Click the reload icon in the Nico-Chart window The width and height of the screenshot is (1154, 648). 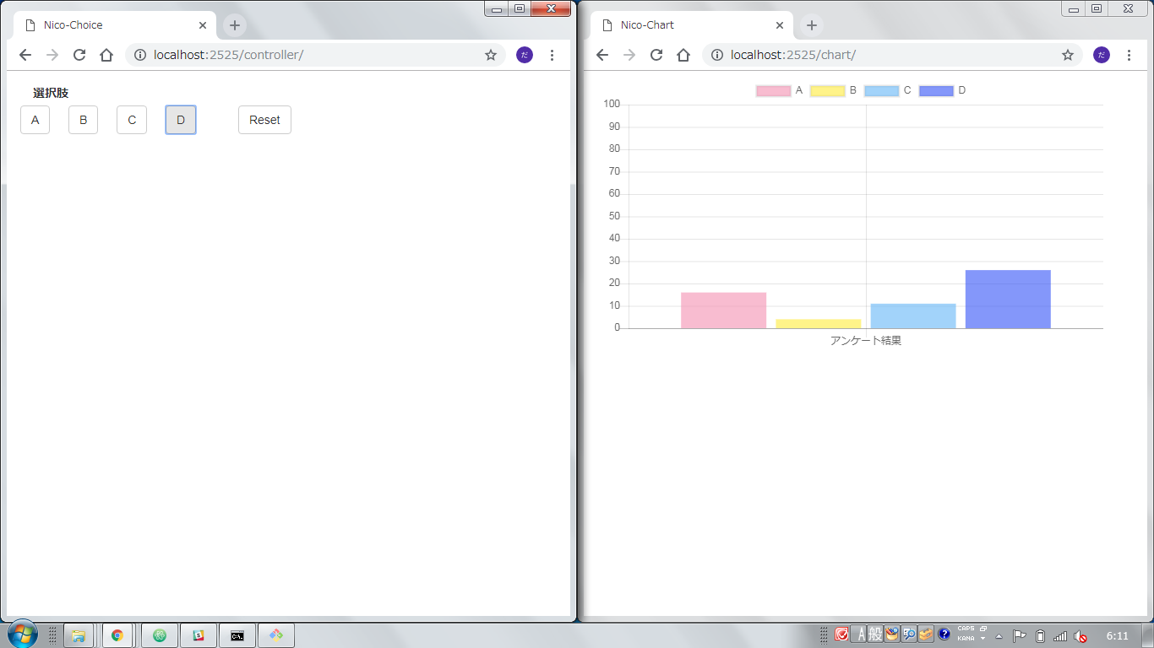tap(656, 54)
